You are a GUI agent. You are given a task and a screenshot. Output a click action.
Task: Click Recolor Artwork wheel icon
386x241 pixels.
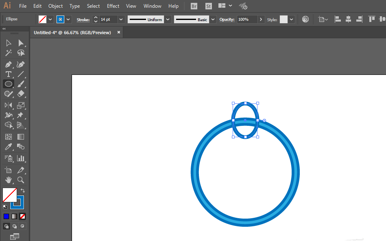click(305, 19)
